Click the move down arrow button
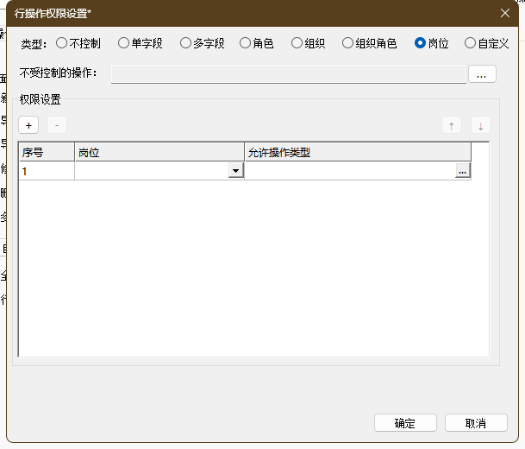The height and width of the screenshot is (449, 525). 480,125
